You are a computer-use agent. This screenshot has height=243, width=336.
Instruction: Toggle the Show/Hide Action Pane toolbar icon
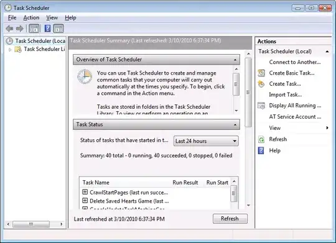[58, 29]
